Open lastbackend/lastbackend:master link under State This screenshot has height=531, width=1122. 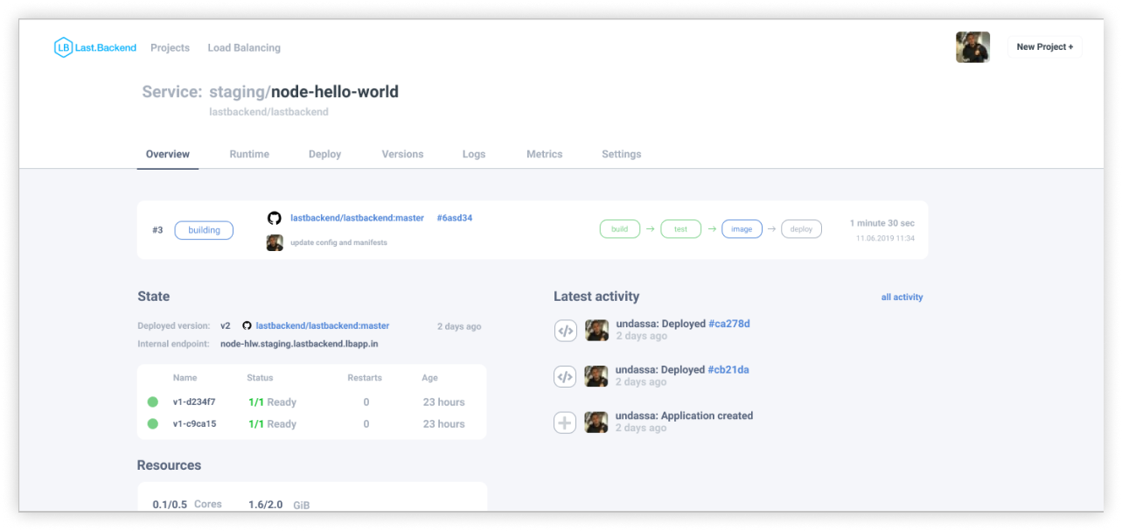click(x=323, y=326)
